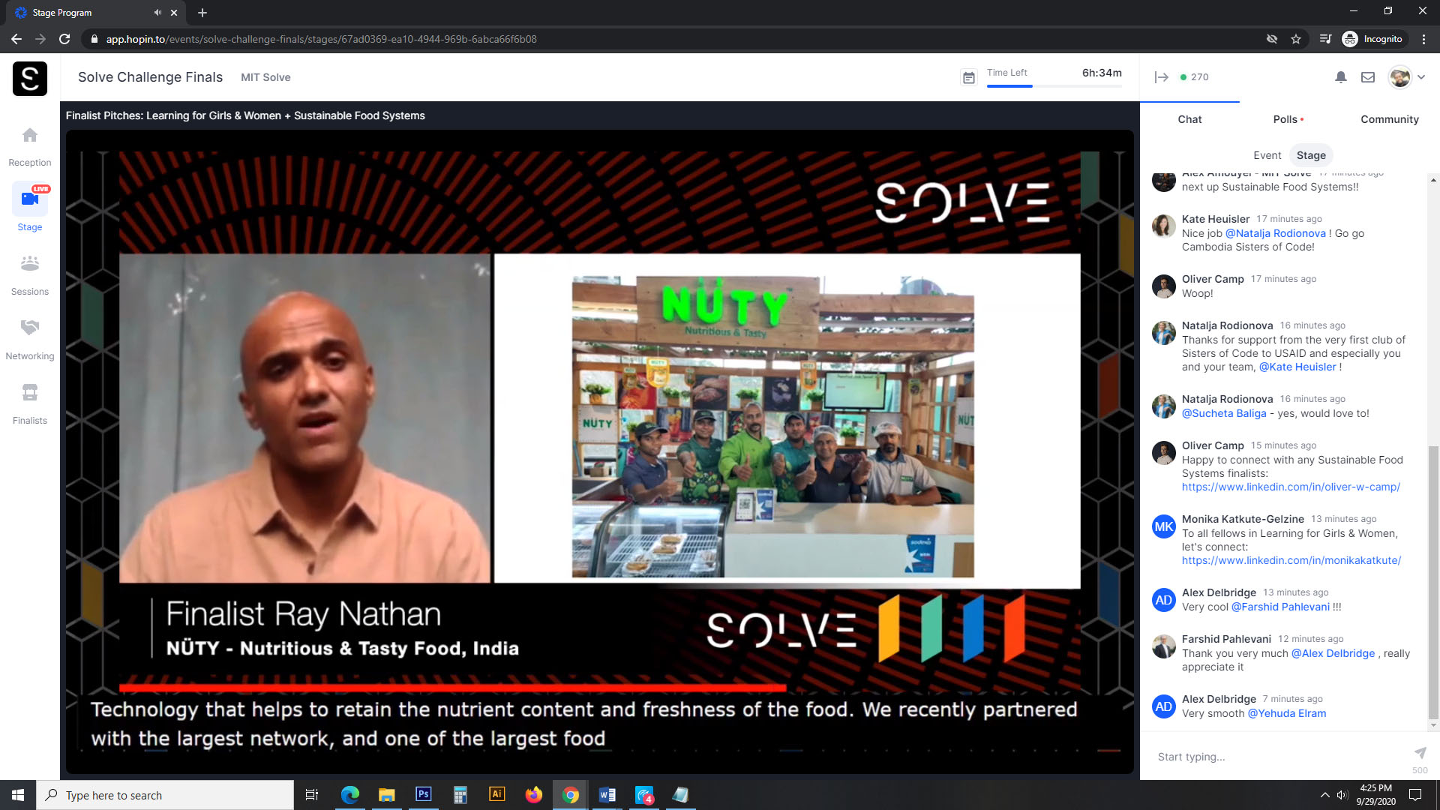Open the messages envelope icon
The width and height of the screenshot is (1440, 810).
1368,77
